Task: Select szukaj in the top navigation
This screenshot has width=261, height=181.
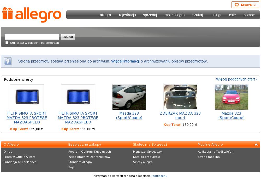Action: 198,15
